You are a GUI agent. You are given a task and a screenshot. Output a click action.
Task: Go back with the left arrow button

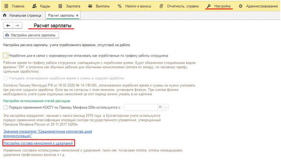8,26
